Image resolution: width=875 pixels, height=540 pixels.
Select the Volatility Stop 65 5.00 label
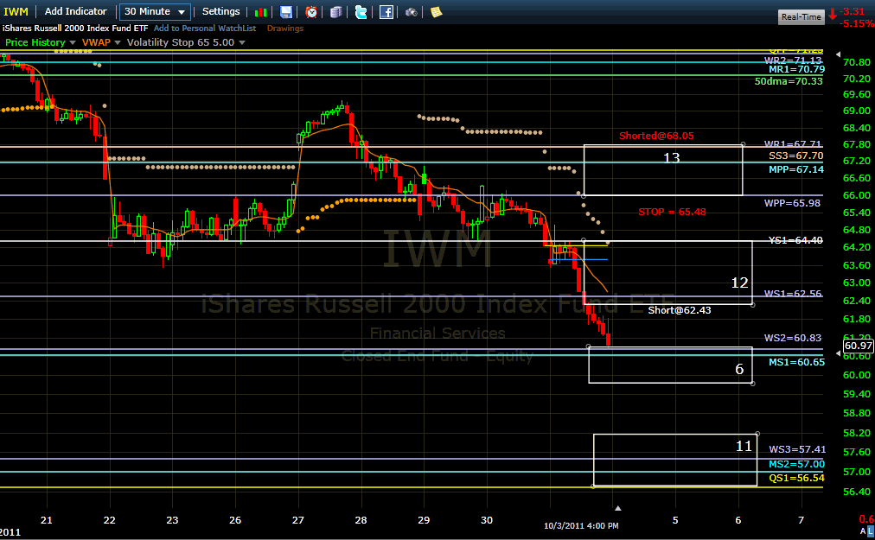click(x=180, y=42)
